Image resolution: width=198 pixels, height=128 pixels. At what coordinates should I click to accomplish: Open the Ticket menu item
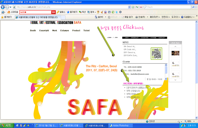(86, 30)
